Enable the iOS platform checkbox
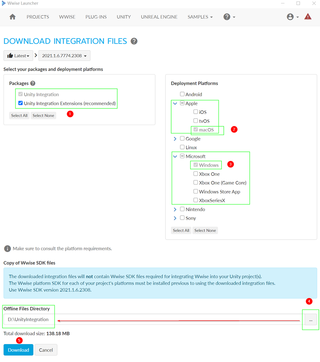 tap(196, 112)
